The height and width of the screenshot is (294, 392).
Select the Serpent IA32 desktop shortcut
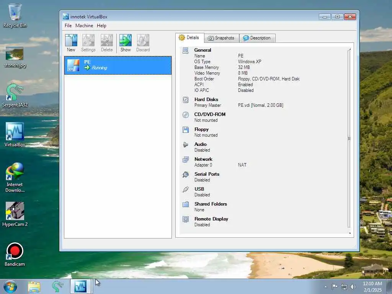coord(15,95)
